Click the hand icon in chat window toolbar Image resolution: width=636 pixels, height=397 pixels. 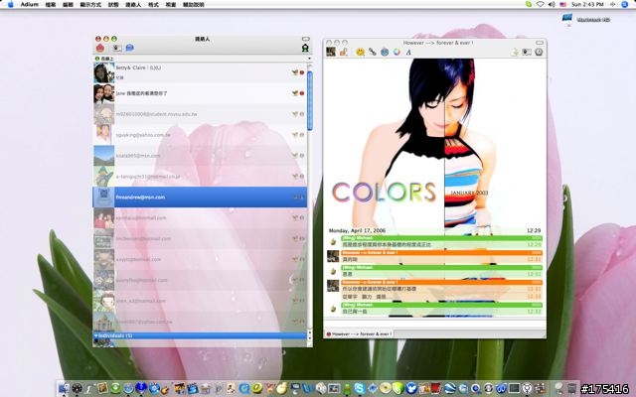pos(344,52)
